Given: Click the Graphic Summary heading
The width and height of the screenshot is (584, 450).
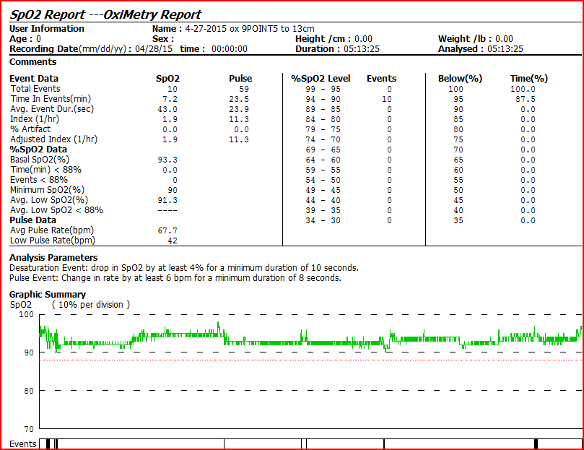Looking at the screenshot, I should 47,294.
